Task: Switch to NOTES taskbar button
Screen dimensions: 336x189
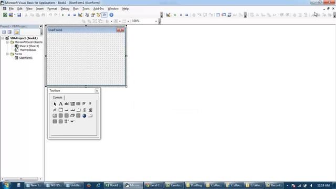Action: (x=54, y=185)
